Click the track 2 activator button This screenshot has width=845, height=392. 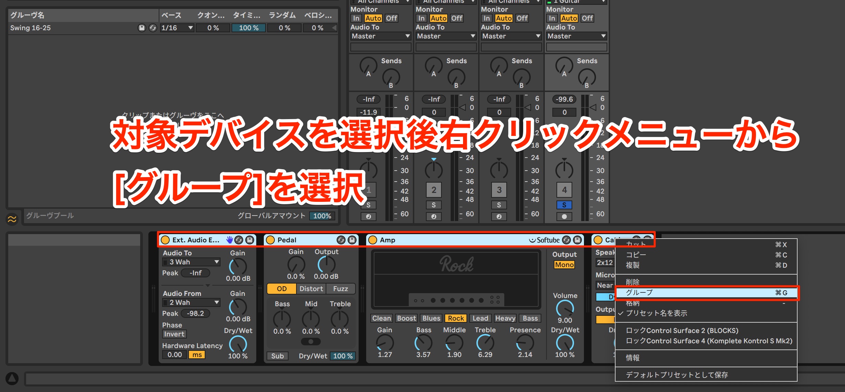434,190
